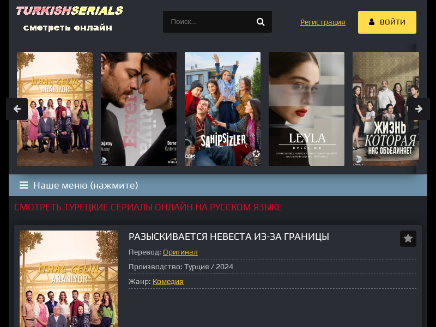This screenshot has width=436, height=327.
Task: Open the Sahipsizler carousel poster
Action: point(223,109)
